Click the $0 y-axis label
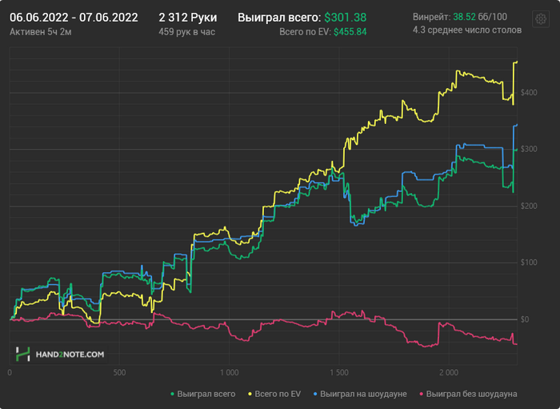Image resolution: width=560 pixels, height=409 pixels. [524, 319]
